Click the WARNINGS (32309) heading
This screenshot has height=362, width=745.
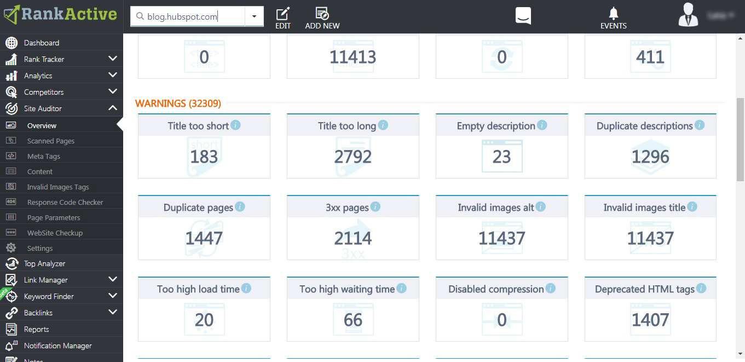(178, 103)
